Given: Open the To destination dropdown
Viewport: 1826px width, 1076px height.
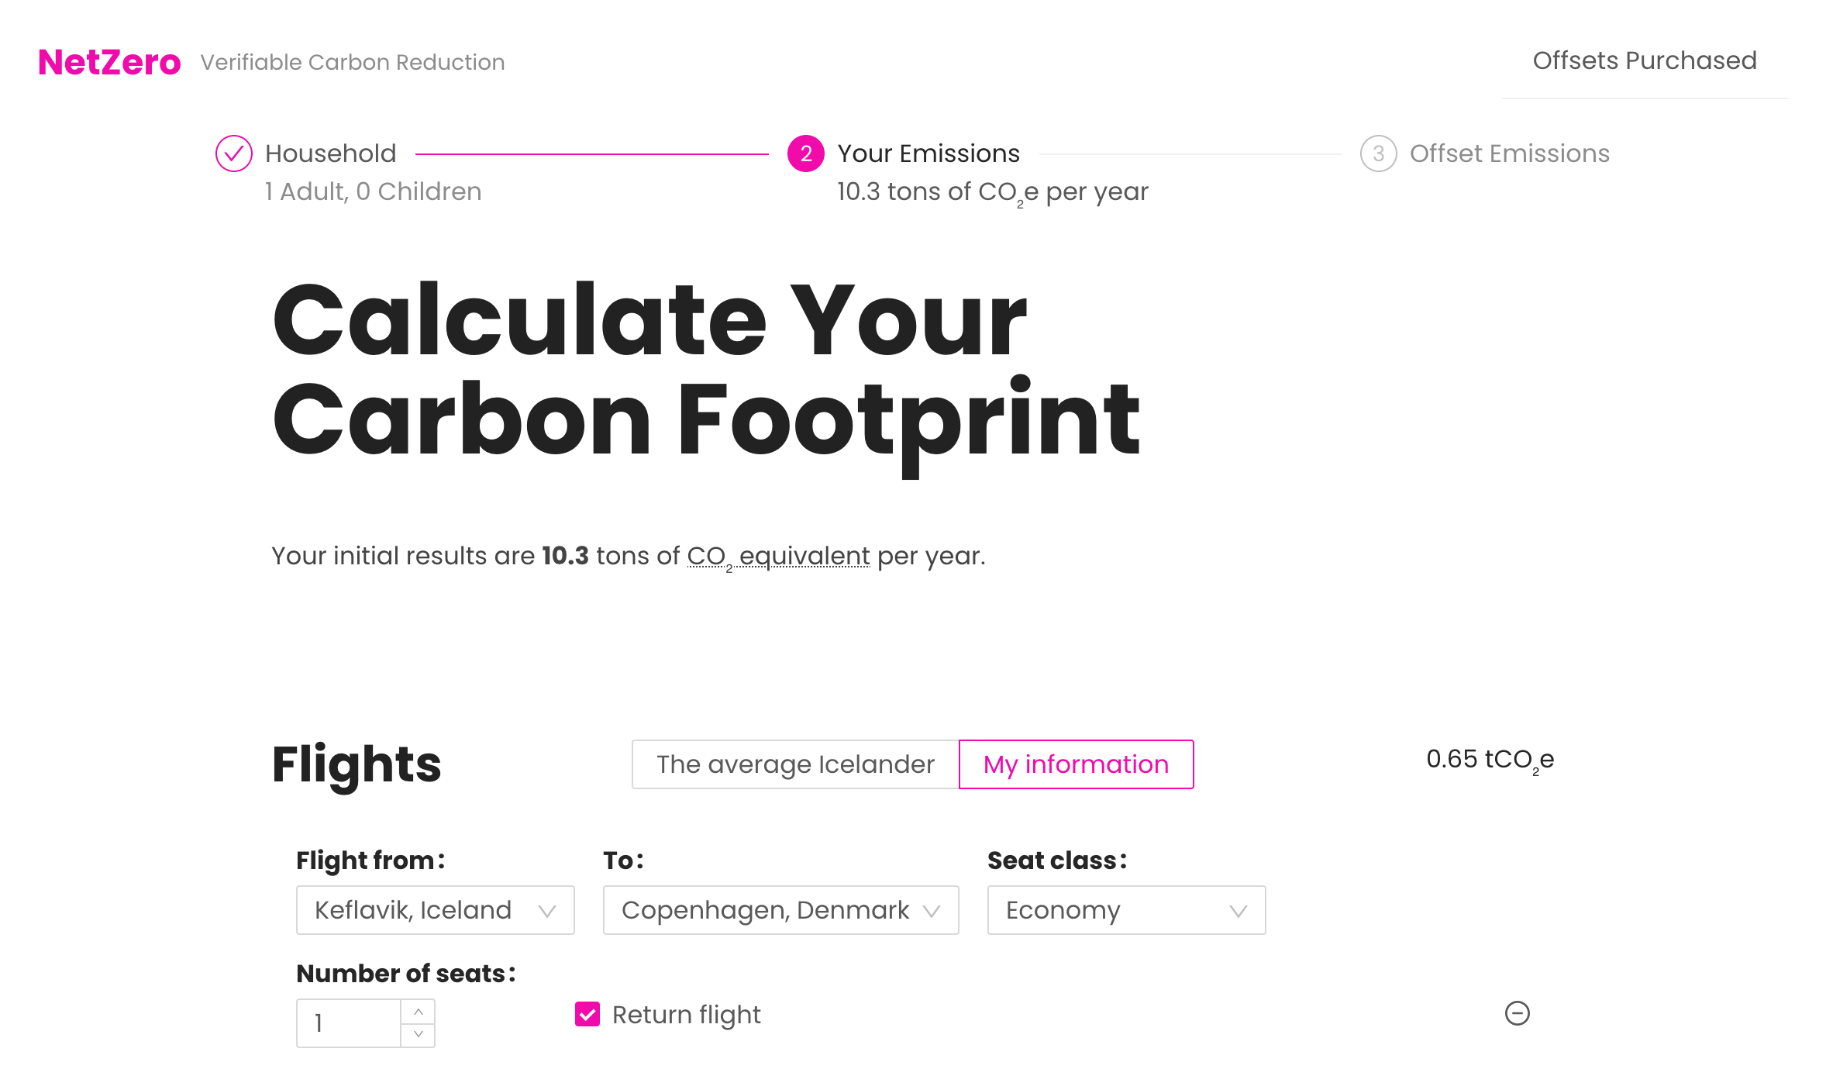Looking at the screenshot, I should [x=781, y=910].
